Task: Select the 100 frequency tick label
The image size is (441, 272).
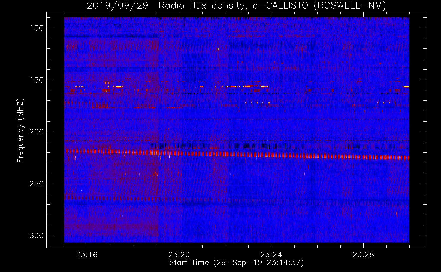Action: click(37, 28)
